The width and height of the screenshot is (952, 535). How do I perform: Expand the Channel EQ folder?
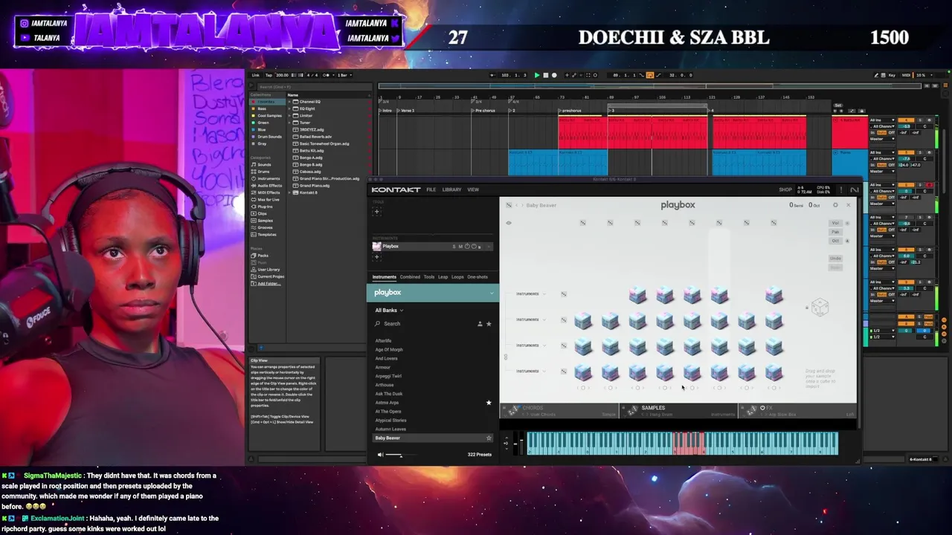click(290, 102)
